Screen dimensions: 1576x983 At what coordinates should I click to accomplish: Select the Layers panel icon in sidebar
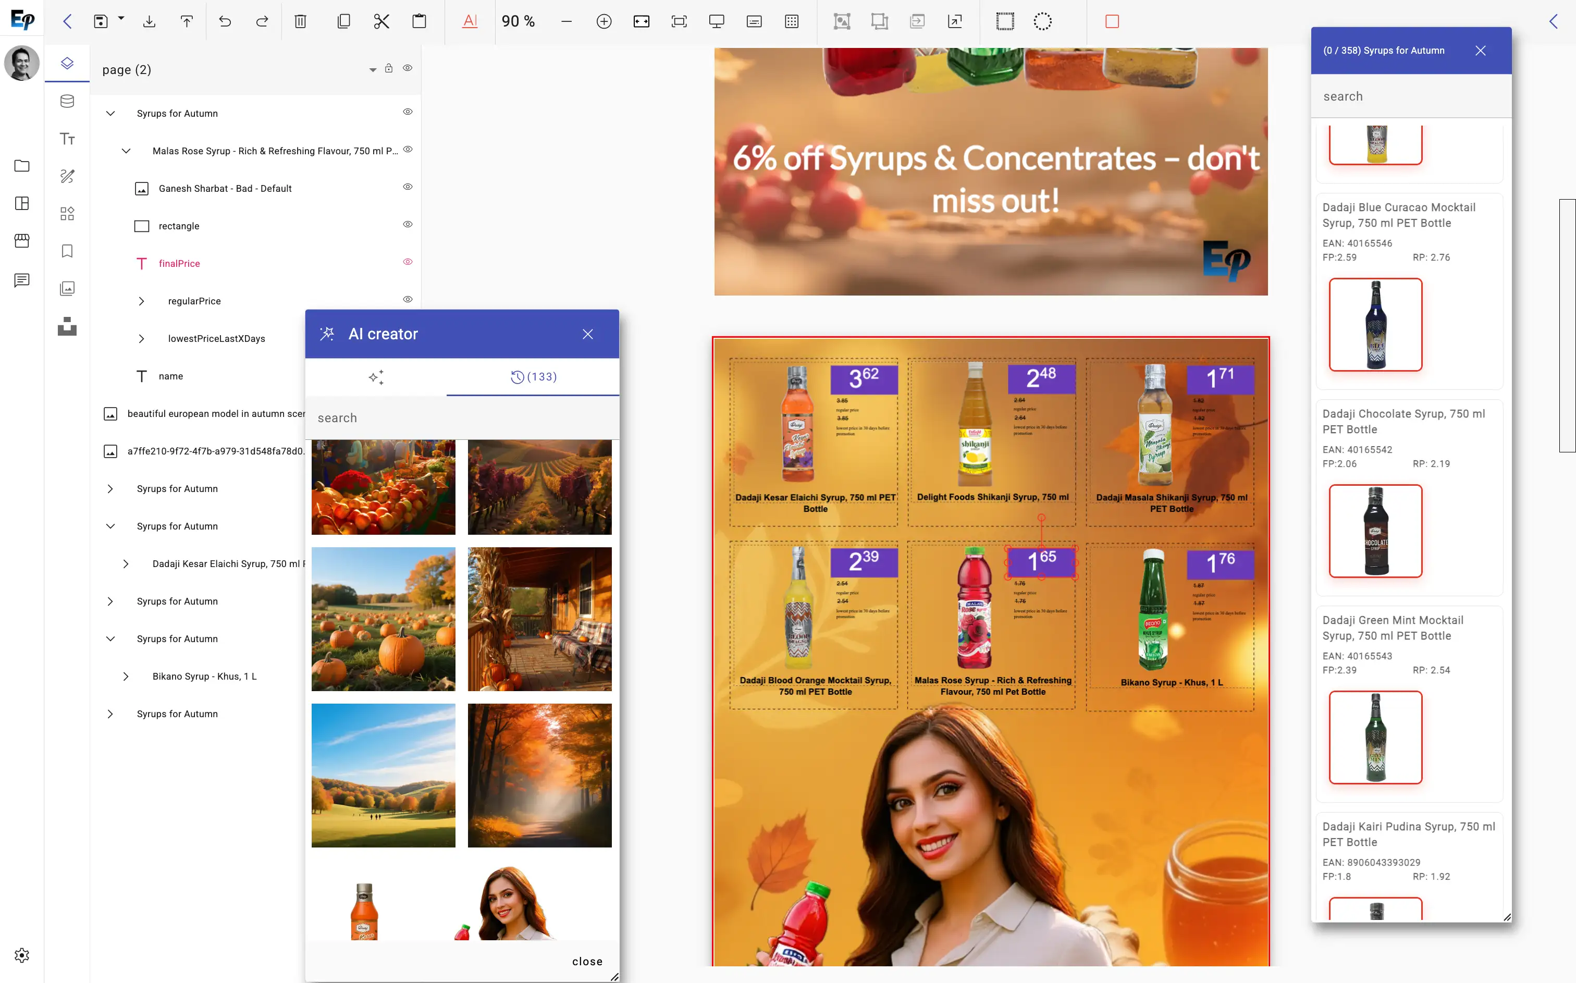click(67, 63)
